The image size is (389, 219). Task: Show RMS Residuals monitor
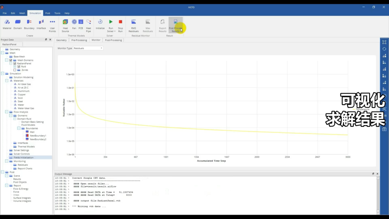coord(134,26)
